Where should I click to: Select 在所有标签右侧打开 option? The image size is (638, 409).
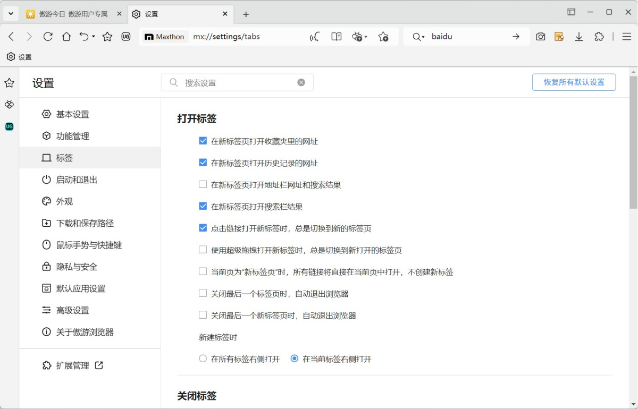tap(203, 359)
